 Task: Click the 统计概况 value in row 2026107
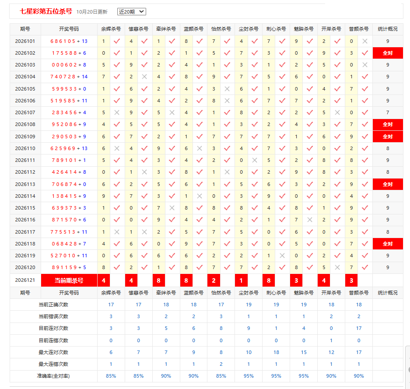point(388,112)
